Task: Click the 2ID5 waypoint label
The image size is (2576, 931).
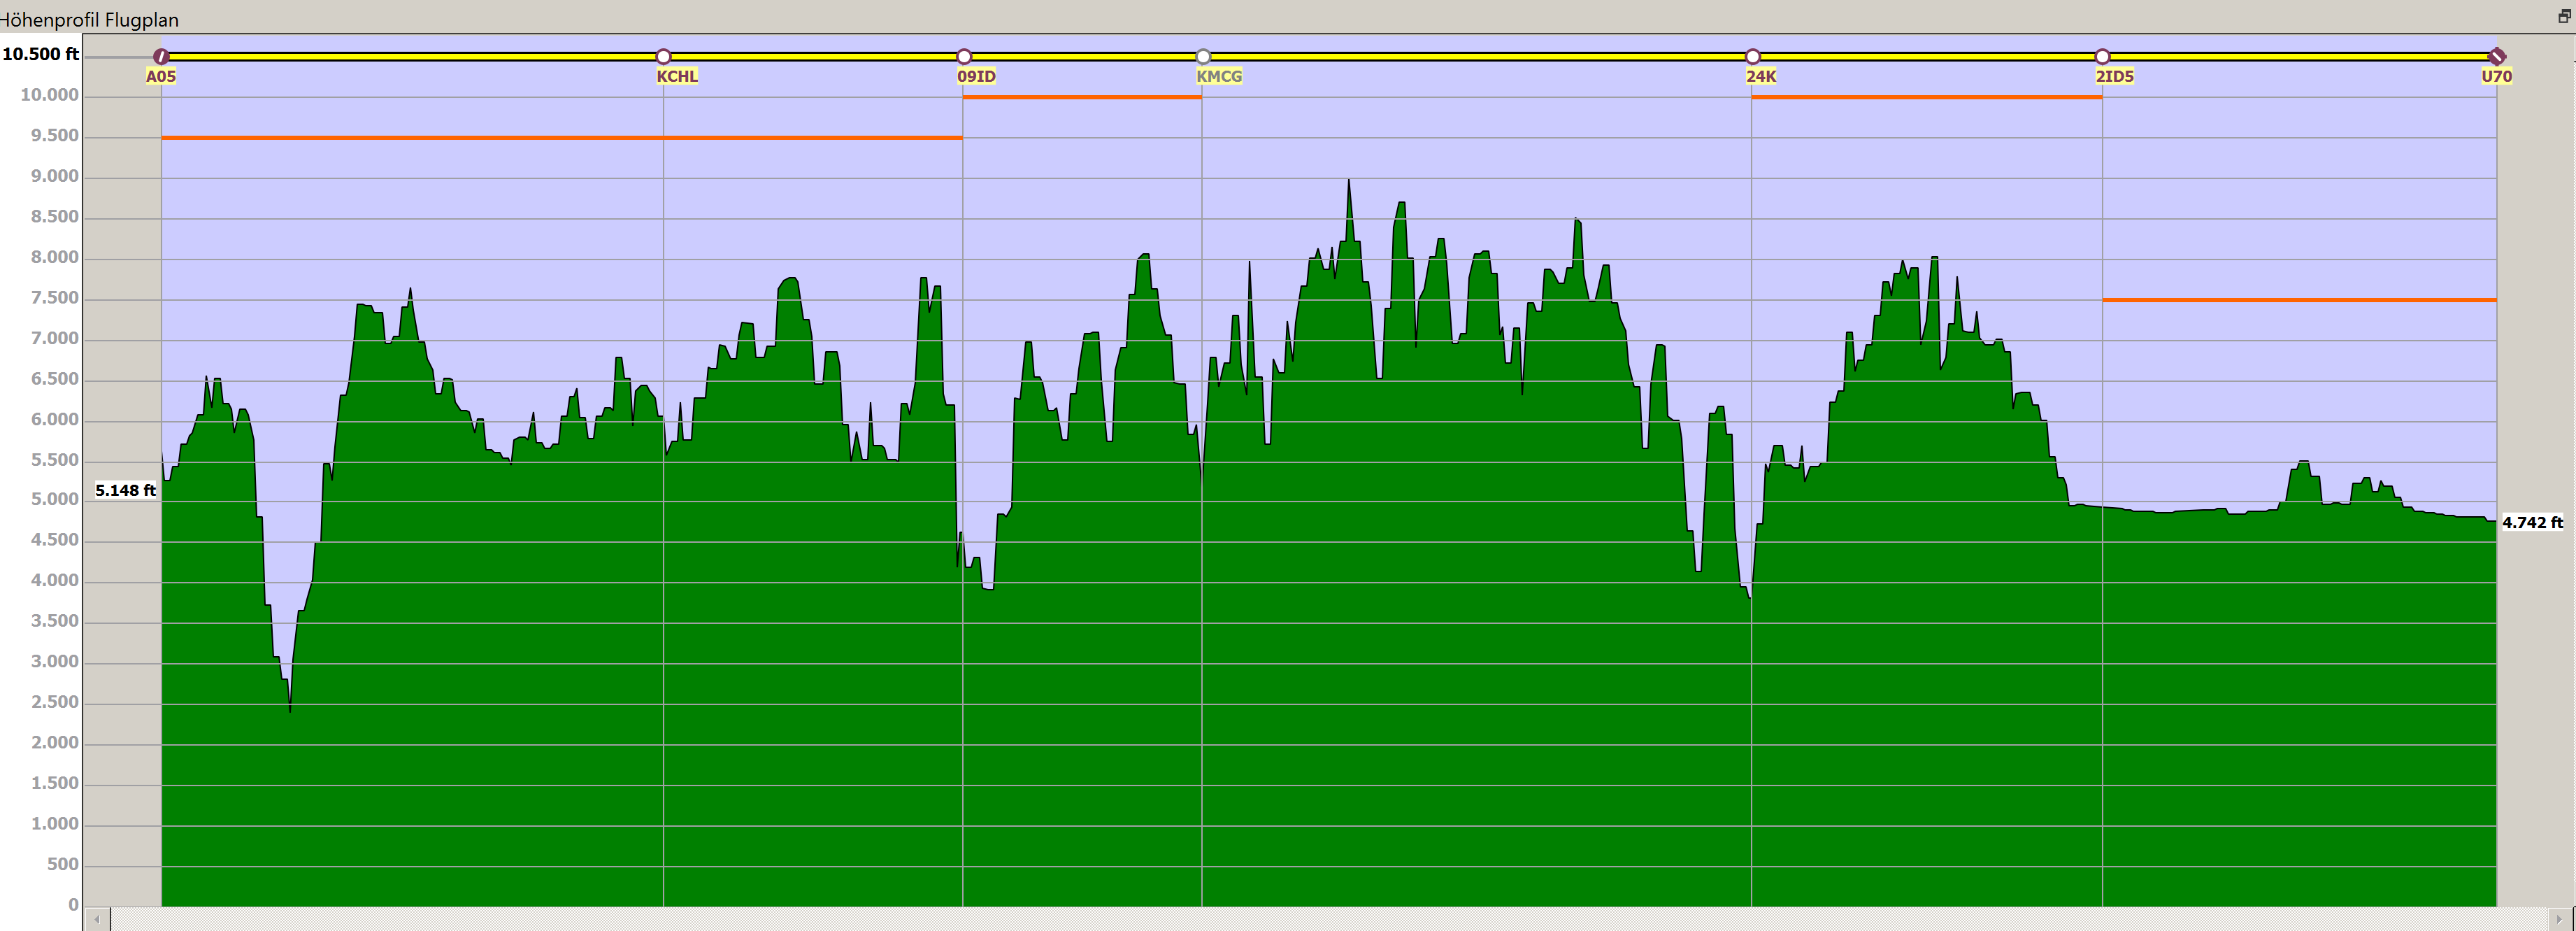Action: (x=2114, y=76)
